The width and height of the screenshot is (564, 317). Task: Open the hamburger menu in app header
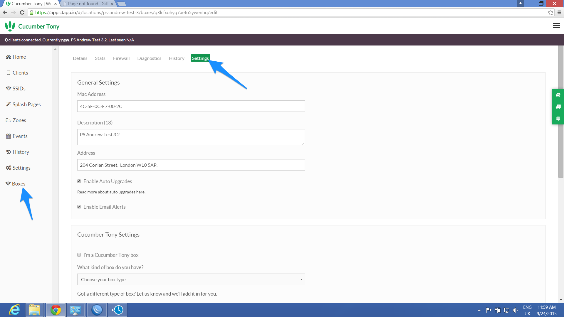pos(556,26)
